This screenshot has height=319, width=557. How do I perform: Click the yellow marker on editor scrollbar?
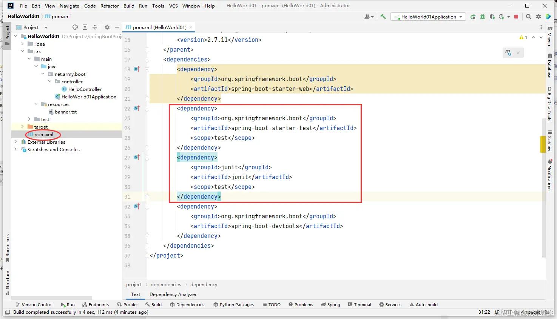(x=543, y=144)
